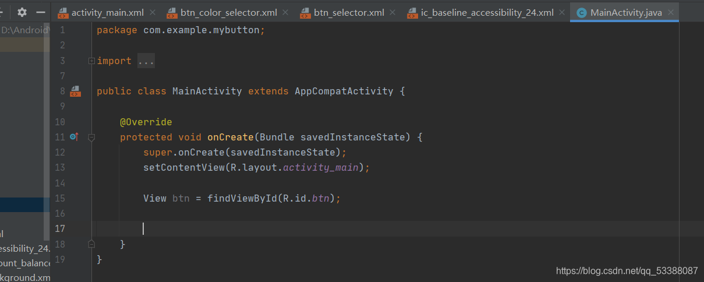
Task: Click the package name com.example.mybutton
Action: coord(201,30)
